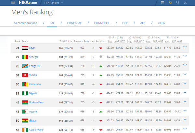195x133 pixels.
Task: Select the CAF tab
Action: 52,23
